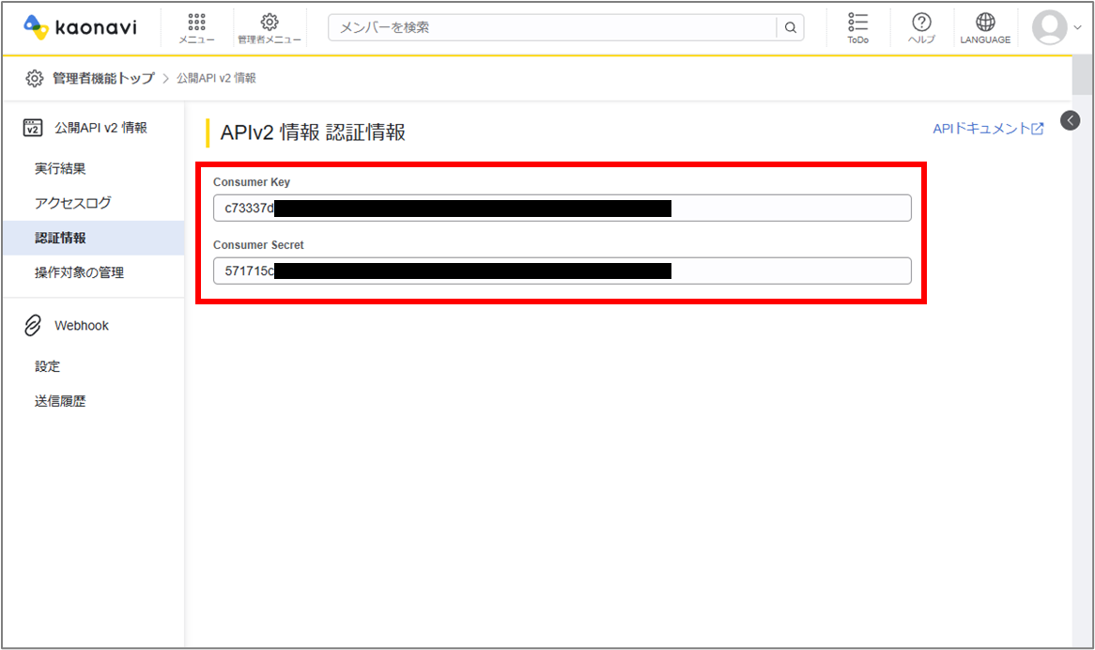Open アクセスログ in sidebar
1095x650 pixels.
tap(72, 203)
